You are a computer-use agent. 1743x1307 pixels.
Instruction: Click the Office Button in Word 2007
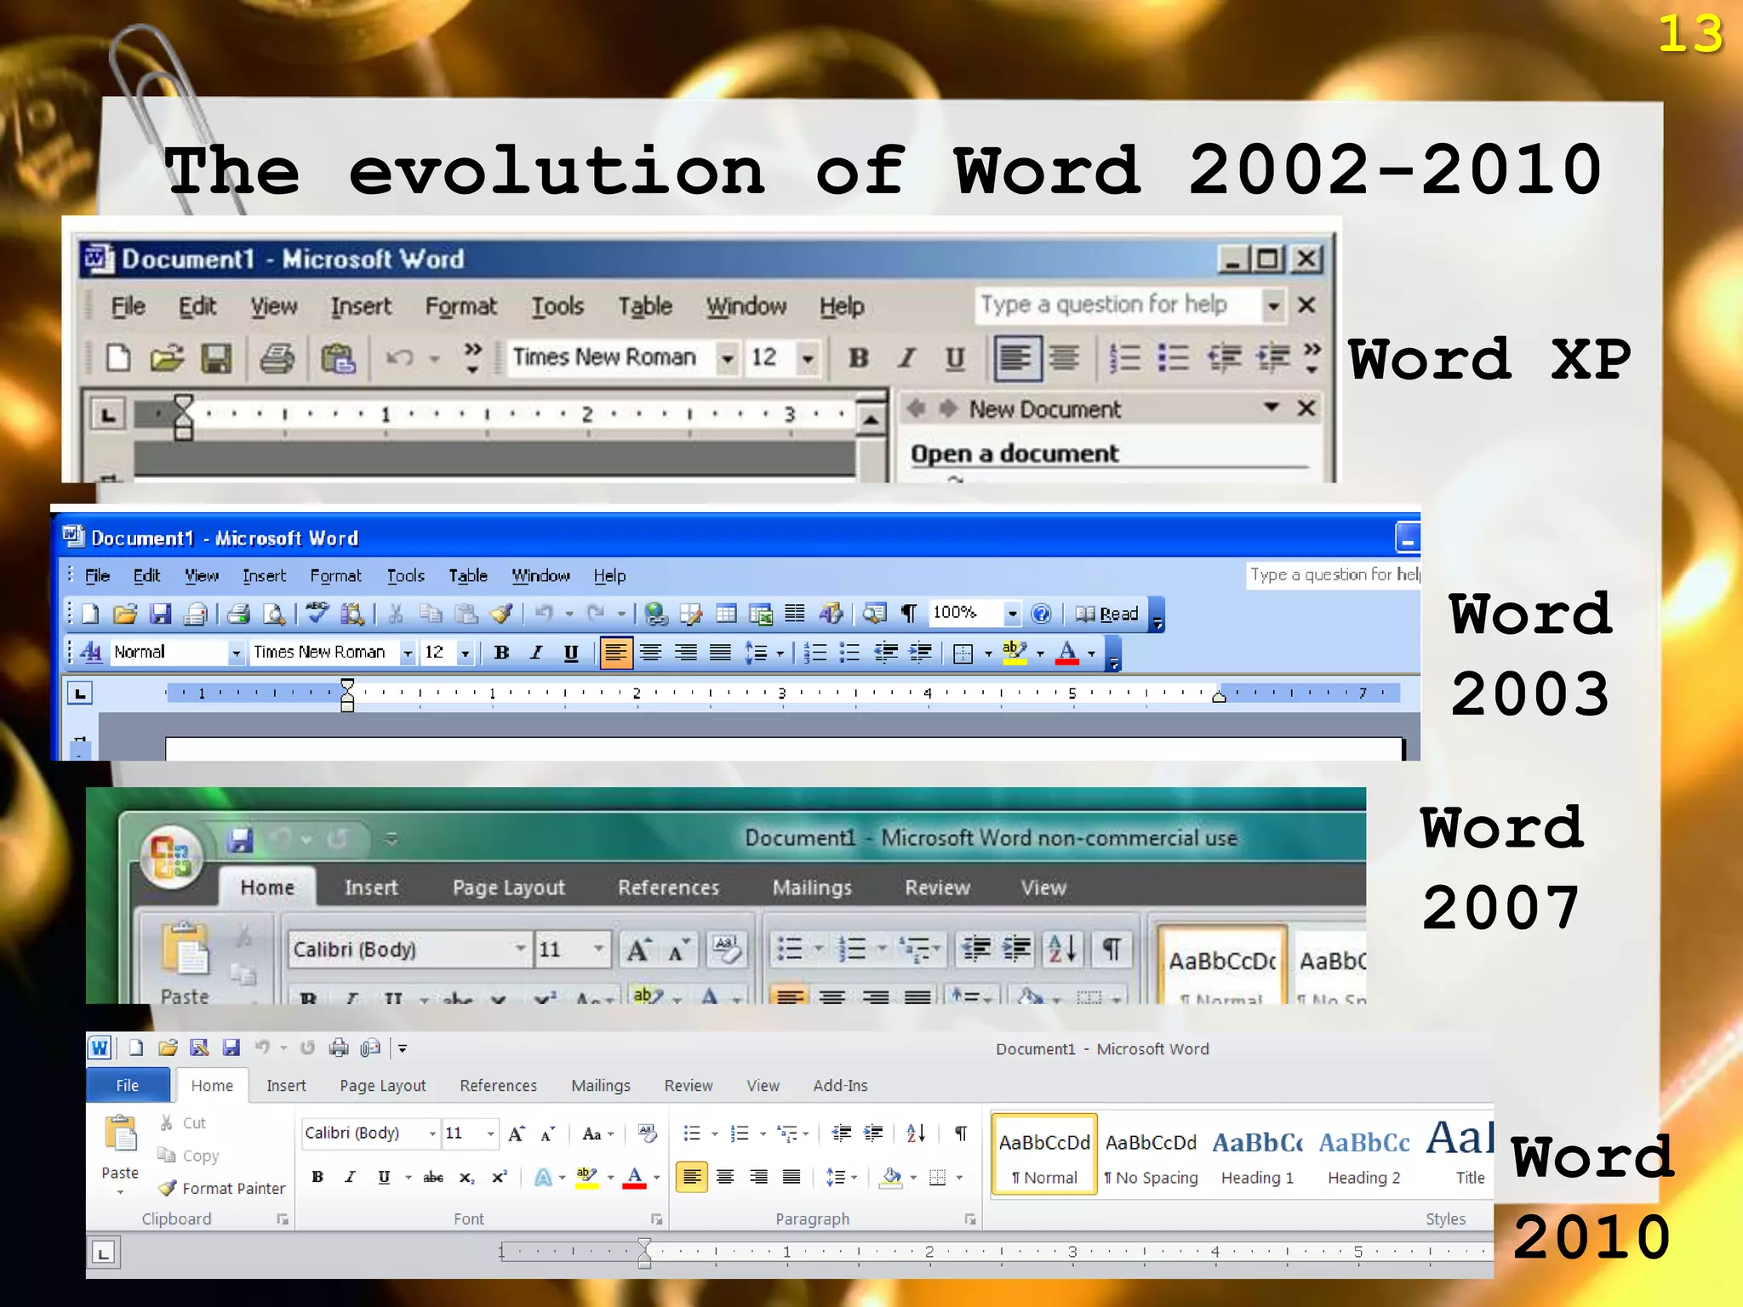point(172,857)
